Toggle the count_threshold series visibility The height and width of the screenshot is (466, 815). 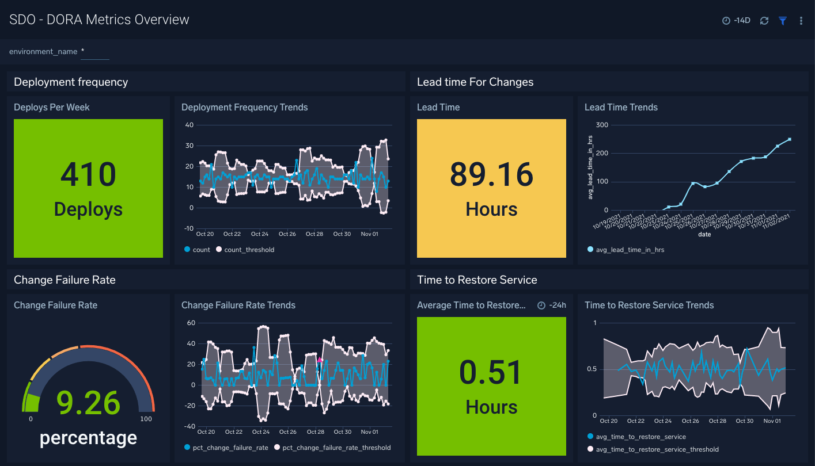click(218, 250)
